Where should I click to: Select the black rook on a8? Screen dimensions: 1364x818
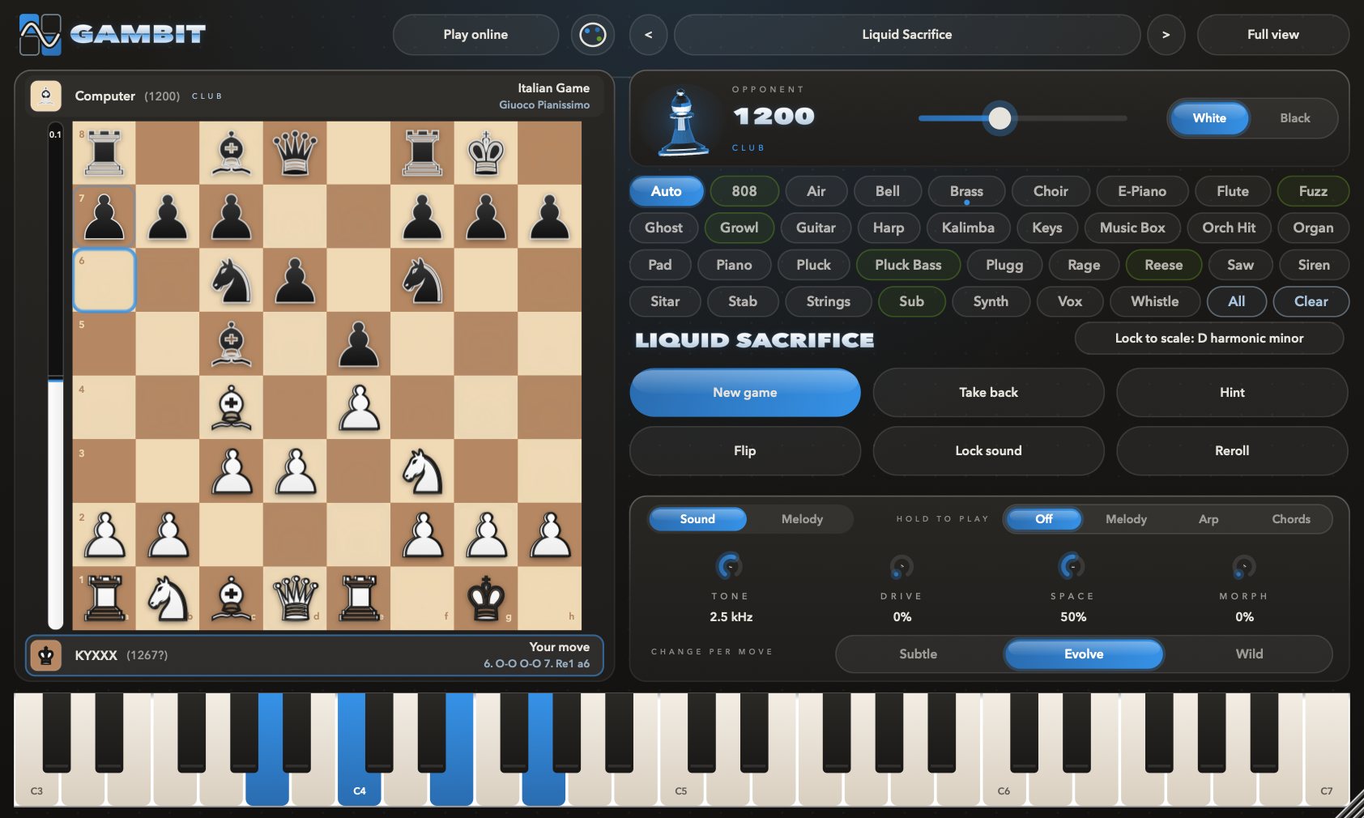(x=104, y=153)
